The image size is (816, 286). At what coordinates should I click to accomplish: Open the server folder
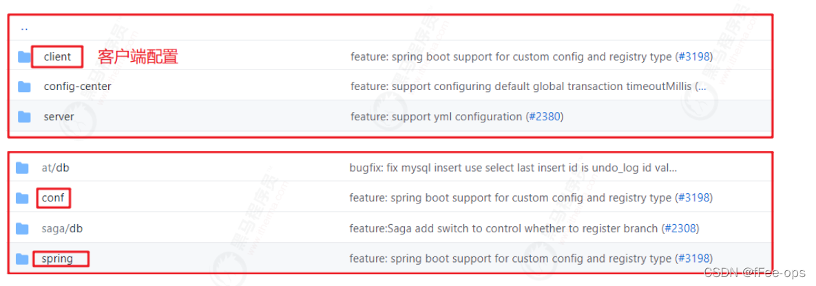click(x=59, y=117)
